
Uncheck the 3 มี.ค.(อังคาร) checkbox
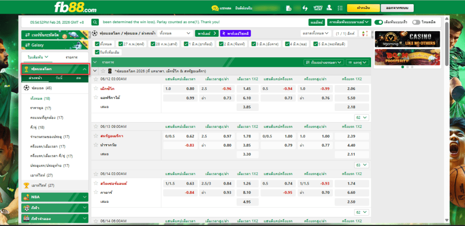254,44
